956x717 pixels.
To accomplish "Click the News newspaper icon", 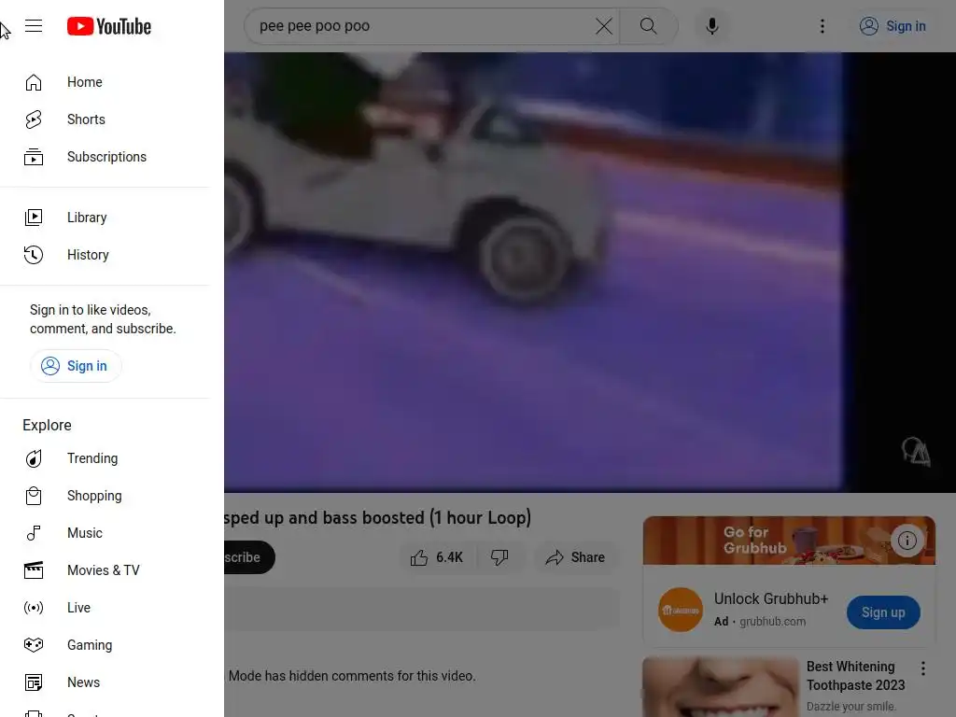I will 34,682.
